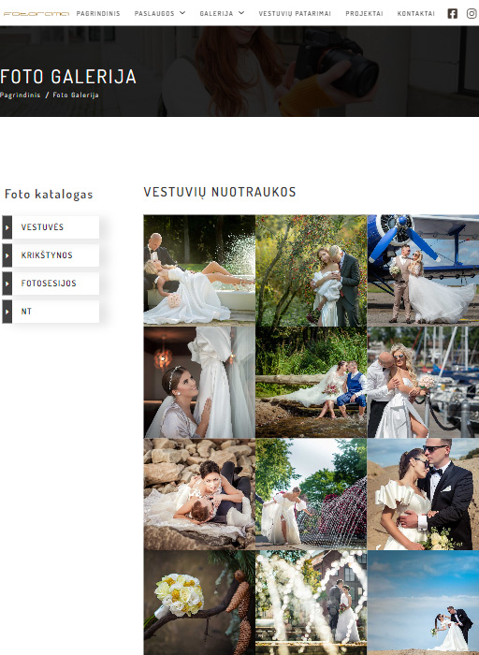Go to Pagrindinis in the navigation

(x=98, y=13)
